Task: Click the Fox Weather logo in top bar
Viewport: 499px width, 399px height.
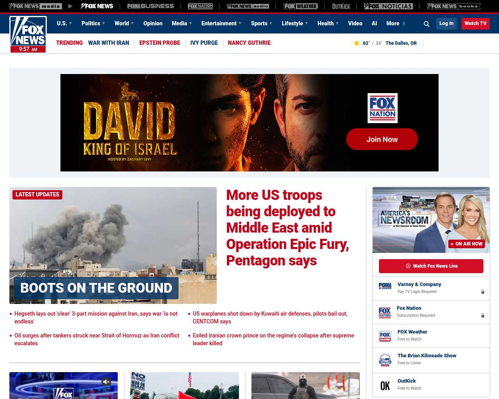Action: coord(301,6)
